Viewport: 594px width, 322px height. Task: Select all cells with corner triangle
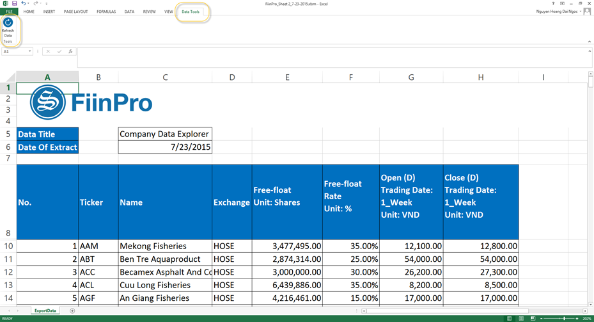pyautogui.click(x=11, y=77)
